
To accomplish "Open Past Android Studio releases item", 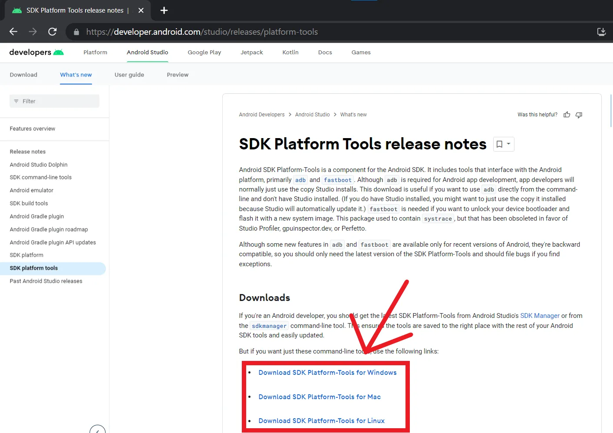I will (x=46, y=281).
